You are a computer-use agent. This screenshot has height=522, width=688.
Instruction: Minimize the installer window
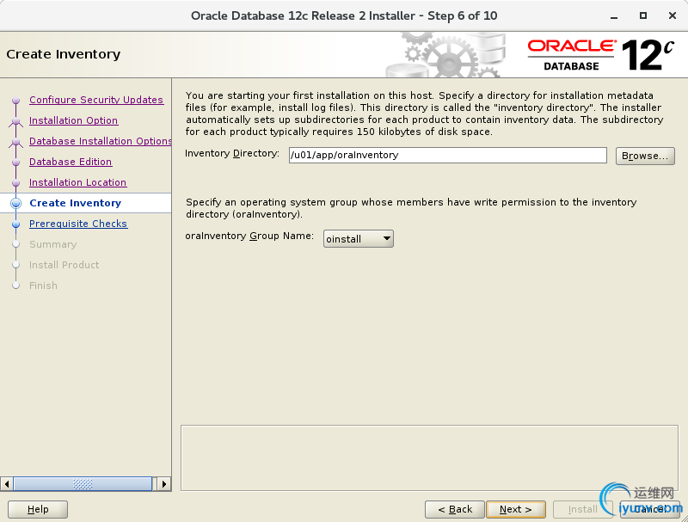point(614,16)
